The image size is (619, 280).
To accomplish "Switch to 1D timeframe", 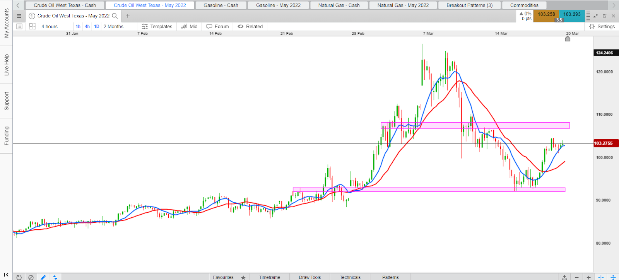I will 97,26.
